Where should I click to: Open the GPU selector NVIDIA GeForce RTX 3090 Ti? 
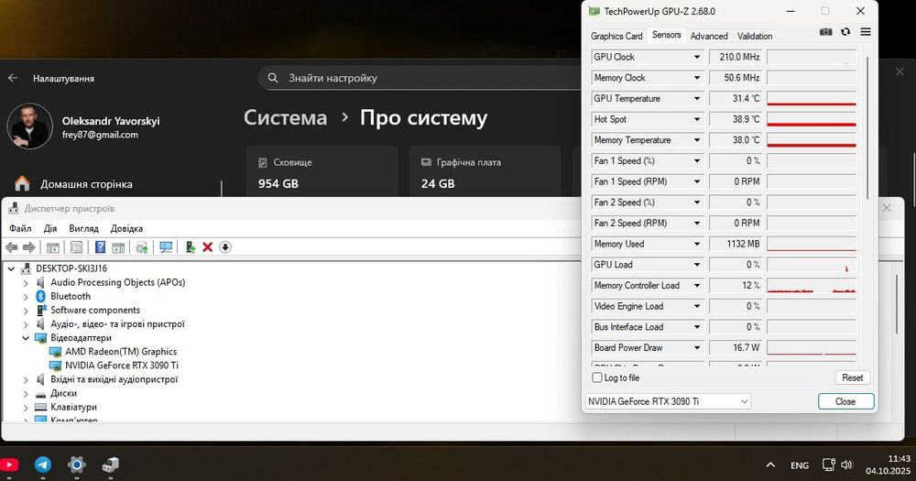pyautogui.click(x=668, y=401)
